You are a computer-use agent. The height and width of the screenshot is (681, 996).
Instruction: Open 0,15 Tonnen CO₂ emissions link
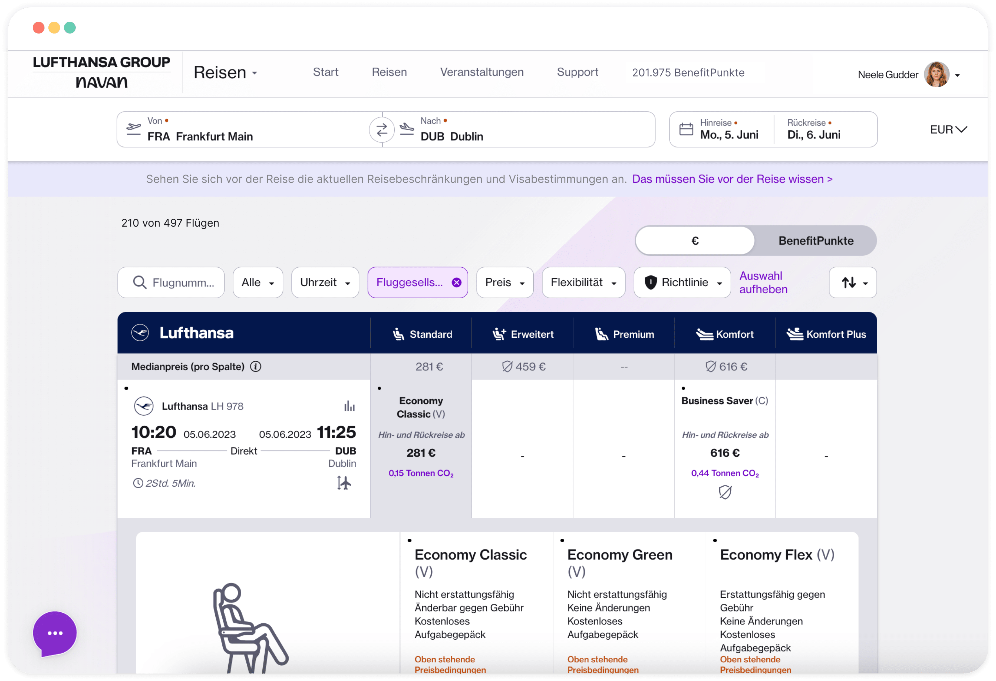coord(421,473)
